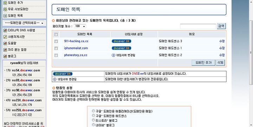Open 도메인 추가 in the sidebar menu
Viewport: 253px width, 127px height.
click(15, 3)
